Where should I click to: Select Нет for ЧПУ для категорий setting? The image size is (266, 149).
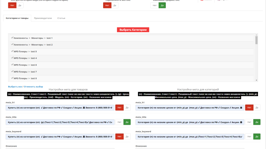(x=12, y=5)
